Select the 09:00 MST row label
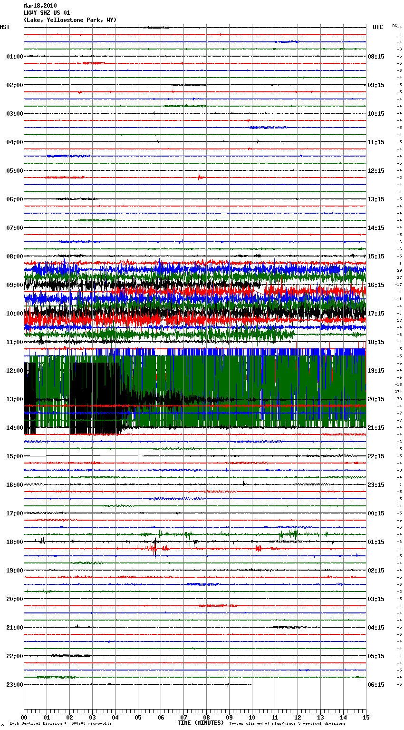This screenshot has width=404, height=730. point(15,285)
